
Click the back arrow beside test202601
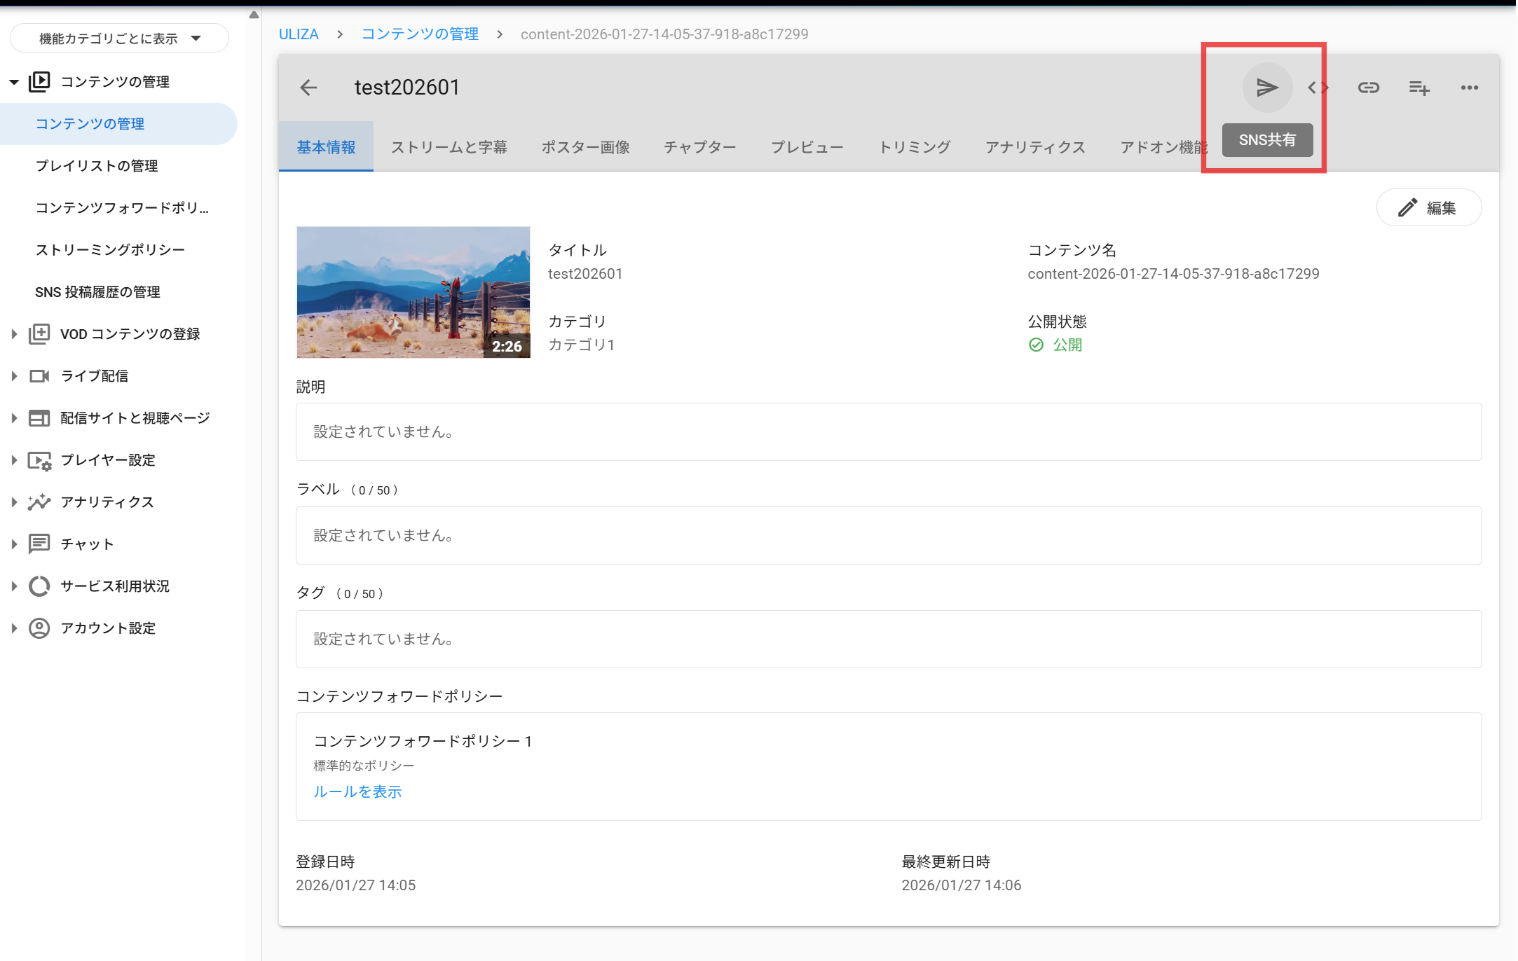pos(308,88)
